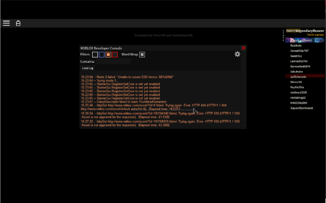Viewport: 326px width, 203px height.
Task: Select player Guest 911 in list
Action: [296, 56]
